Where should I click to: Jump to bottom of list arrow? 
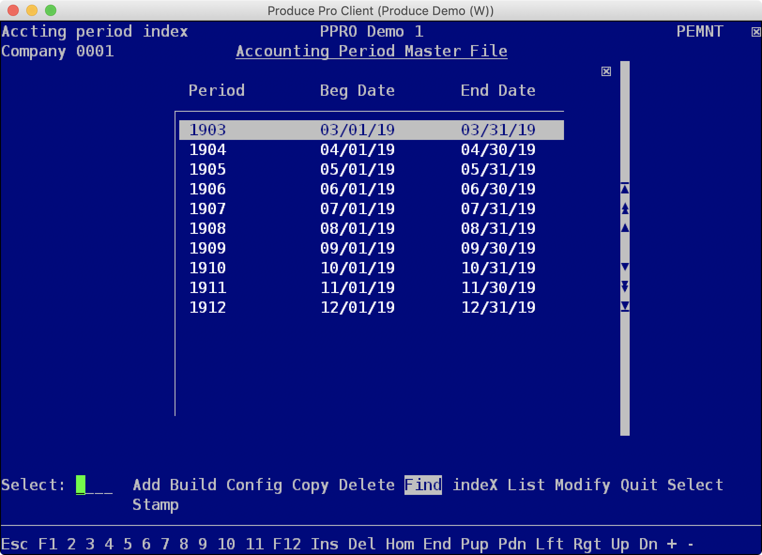625,307
